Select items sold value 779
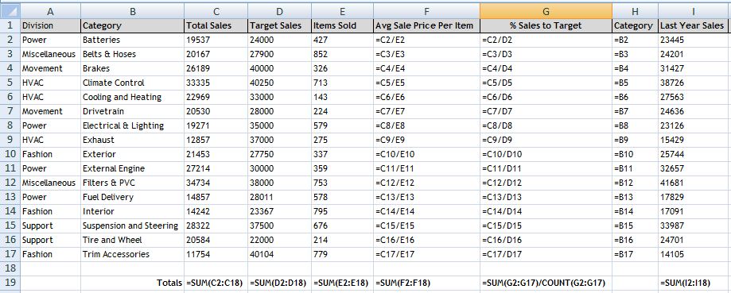 click(x=342, y=254)
